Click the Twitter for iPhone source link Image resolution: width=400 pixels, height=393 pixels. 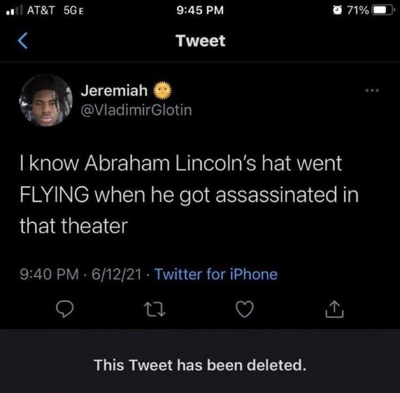tap(216, 274)
